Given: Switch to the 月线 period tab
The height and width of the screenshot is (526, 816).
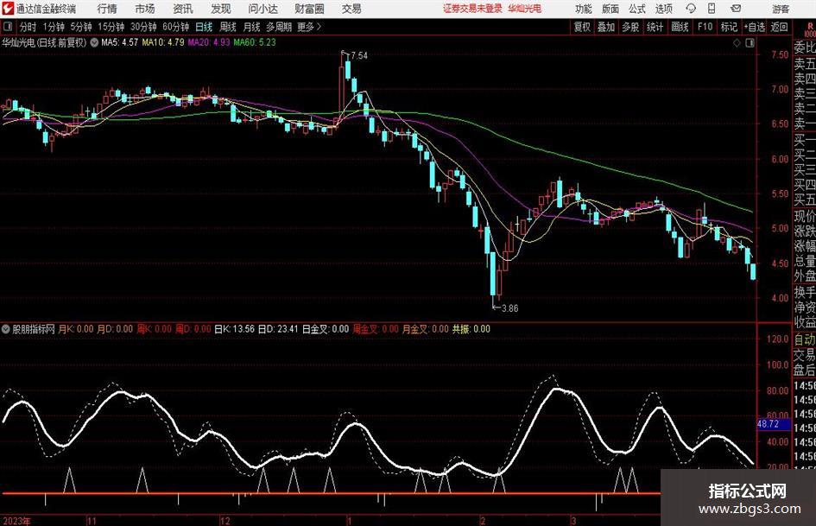Looking at the screenshot, I should 252,27.
